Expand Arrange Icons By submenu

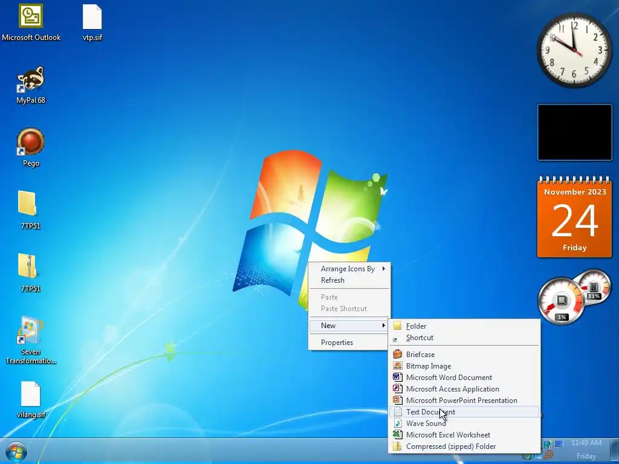(x=349, y=269)
